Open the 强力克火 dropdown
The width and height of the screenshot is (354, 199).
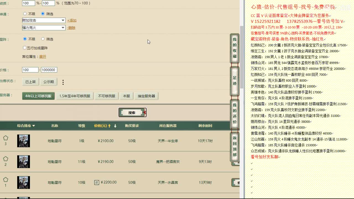(44, 28)
